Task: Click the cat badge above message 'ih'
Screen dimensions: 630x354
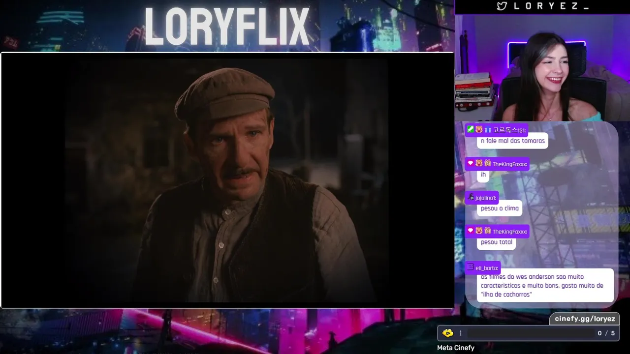Action: [488, 163]
